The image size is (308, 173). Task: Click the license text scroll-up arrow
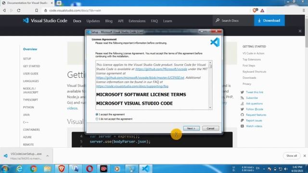pos(210,62)
